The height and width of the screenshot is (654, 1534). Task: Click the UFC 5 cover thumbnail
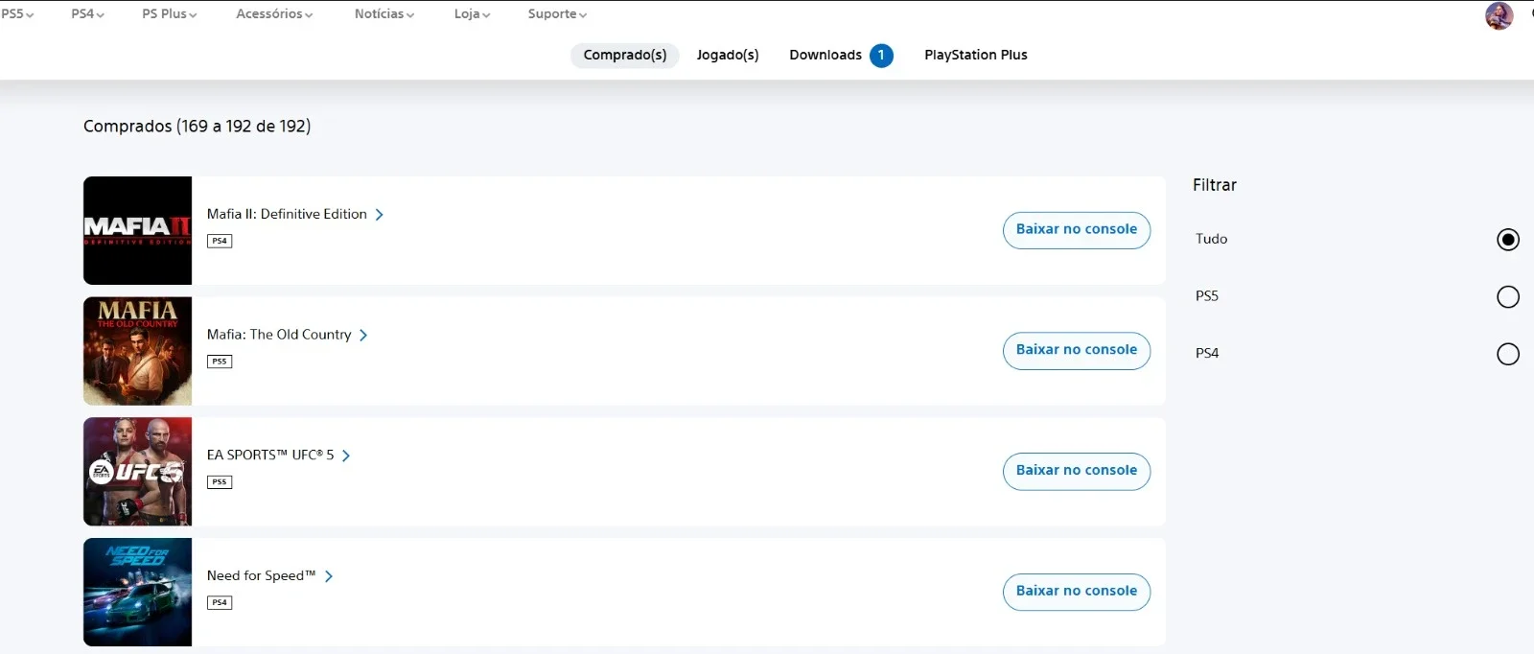tap(137, 472)
